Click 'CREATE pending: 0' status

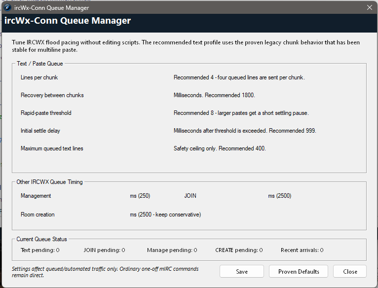click(x=239, y=250)
